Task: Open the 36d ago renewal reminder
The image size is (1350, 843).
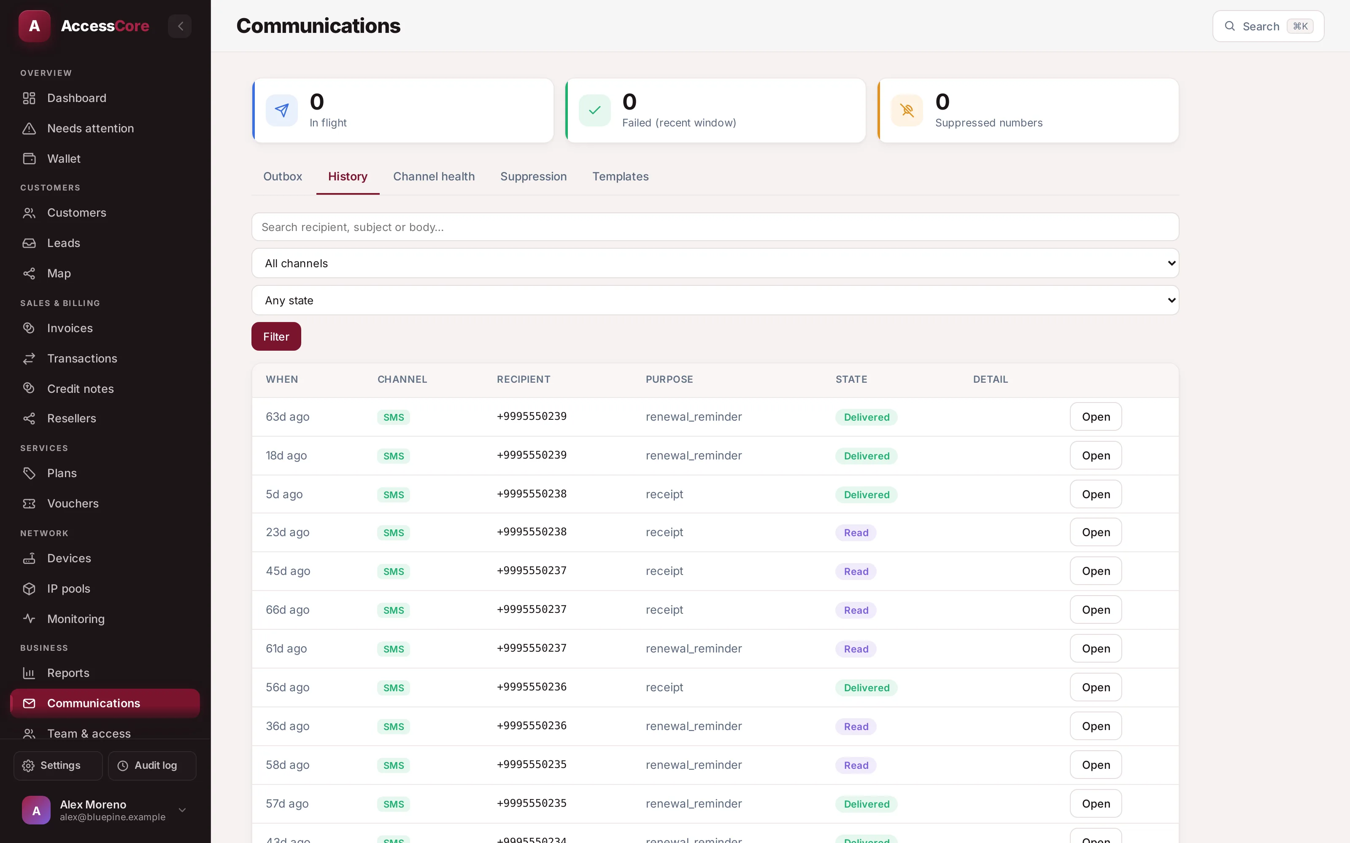Action: point(1096,726)
